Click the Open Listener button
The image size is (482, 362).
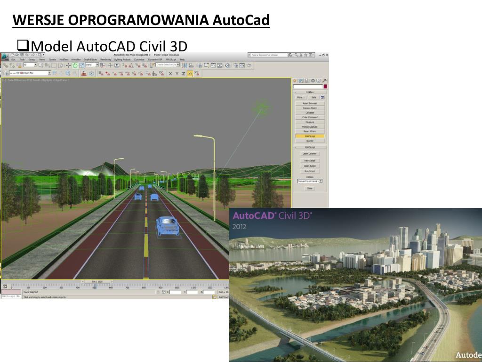pyautogui.click(x=310, y=154)
